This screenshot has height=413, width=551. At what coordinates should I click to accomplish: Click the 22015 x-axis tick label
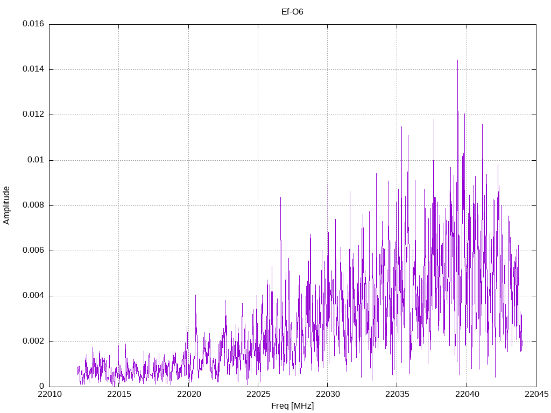click(119, 394)
